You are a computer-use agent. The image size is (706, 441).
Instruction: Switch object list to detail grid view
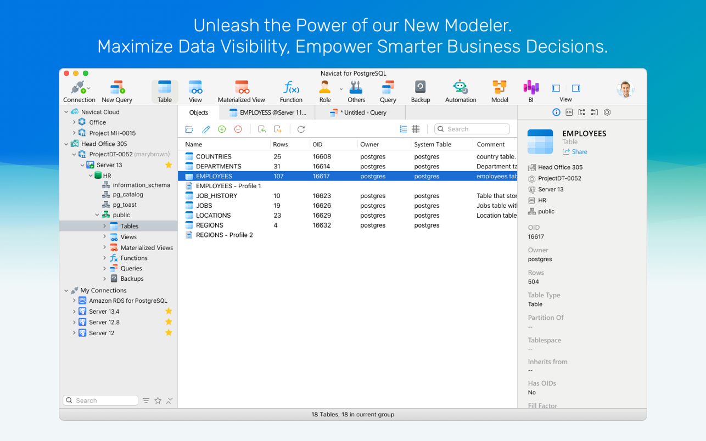click(x=416, y=129)
